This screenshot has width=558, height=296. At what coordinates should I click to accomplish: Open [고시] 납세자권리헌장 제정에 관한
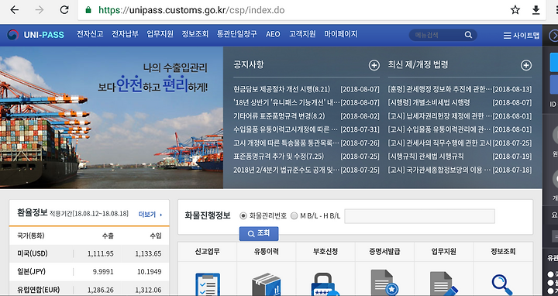pyautogui.click(x=440, y=116)
